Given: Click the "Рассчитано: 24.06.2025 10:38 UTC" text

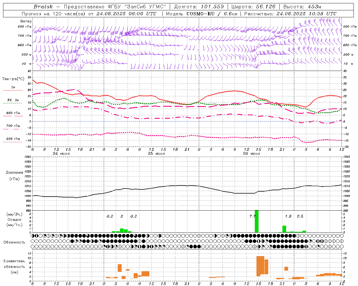Looking at the screenshot, I should pos(290,14).
